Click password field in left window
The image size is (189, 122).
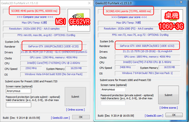tap(19, 105)
